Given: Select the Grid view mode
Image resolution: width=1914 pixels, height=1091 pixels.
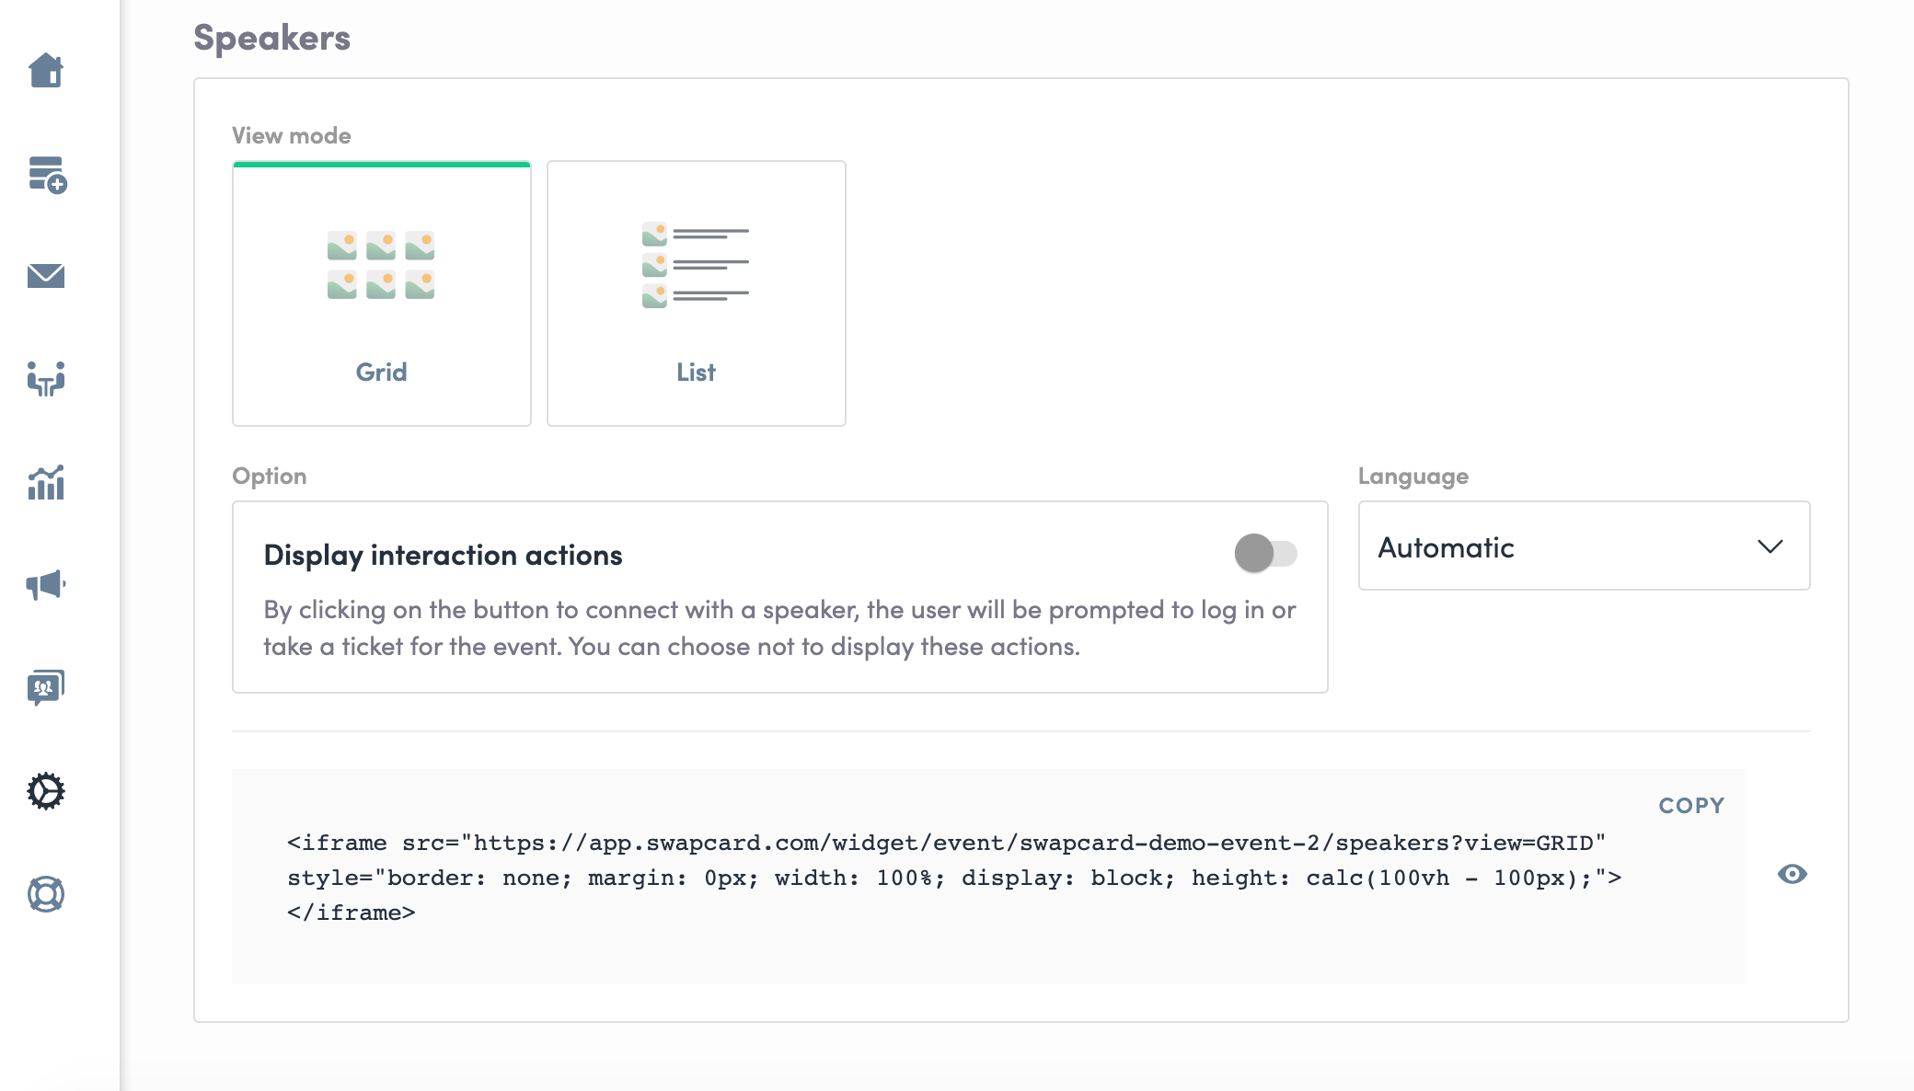Looking at the screenshot, I should (x=382, y=372).
